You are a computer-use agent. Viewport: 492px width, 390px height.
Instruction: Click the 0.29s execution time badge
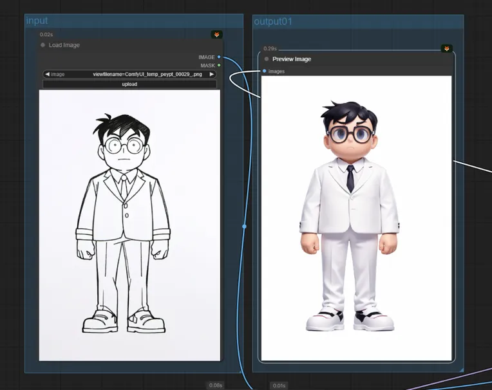pos(270,49)
